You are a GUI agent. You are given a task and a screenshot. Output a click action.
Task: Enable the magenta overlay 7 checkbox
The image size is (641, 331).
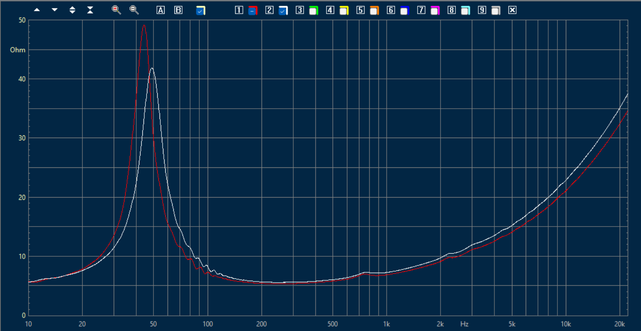point(435,11)
